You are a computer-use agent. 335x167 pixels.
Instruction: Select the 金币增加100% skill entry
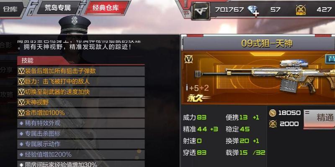click(81, 113)
